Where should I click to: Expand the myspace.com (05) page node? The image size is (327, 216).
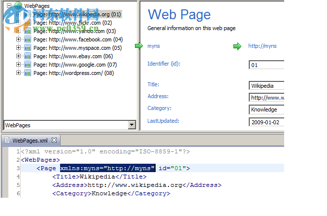pos(18,48)
